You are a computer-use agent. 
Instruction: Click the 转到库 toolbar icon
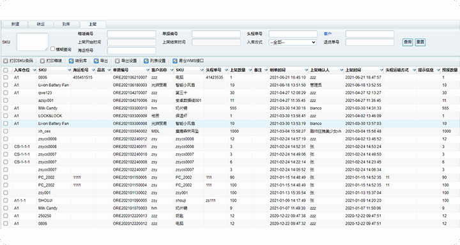click(x=71, y=61)
